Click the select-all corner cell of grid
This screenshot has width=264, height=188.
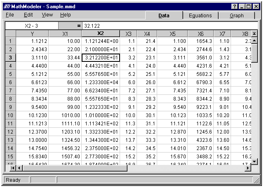[x=10, y=34]
